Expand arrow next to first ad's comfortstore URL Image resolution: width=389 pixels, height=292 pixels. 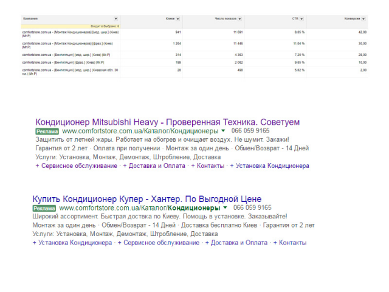point(223,131)
